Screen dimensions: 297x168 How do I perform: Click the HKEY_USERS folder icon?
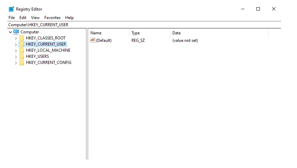pyautogui.click(x=22, y=56)
